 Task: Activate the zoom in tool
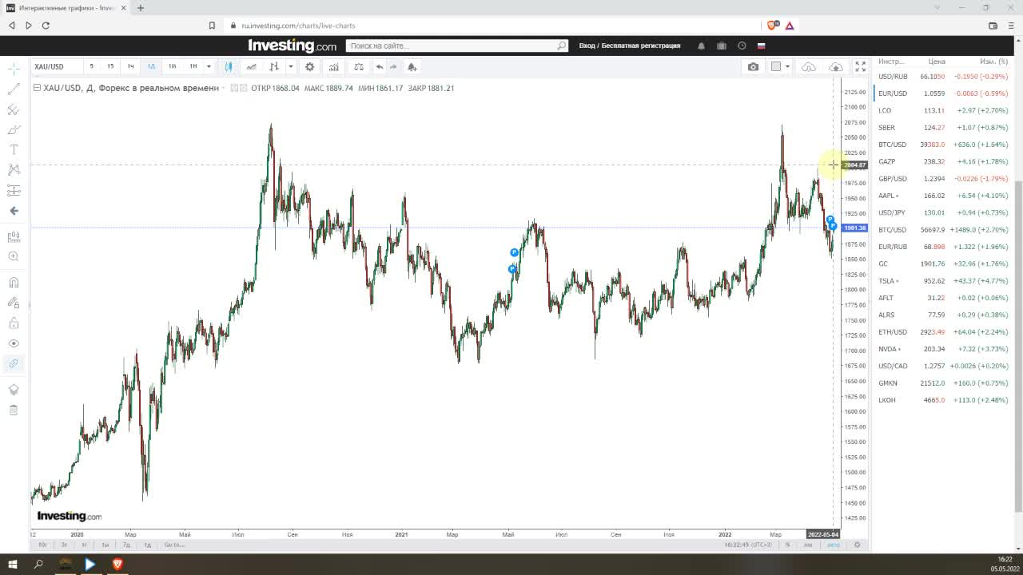tap(14, 256)
